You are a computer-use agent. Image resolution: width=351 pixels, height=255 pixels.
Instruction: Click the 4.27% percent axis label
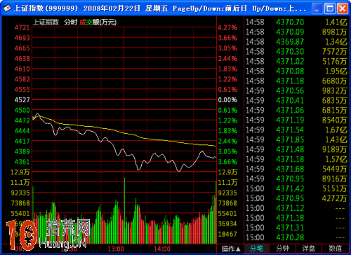(x=227, y=28)
